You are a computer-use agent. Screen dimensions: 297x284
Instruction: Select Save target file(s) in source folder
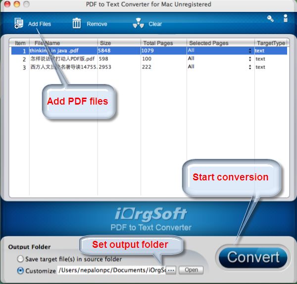20,259
